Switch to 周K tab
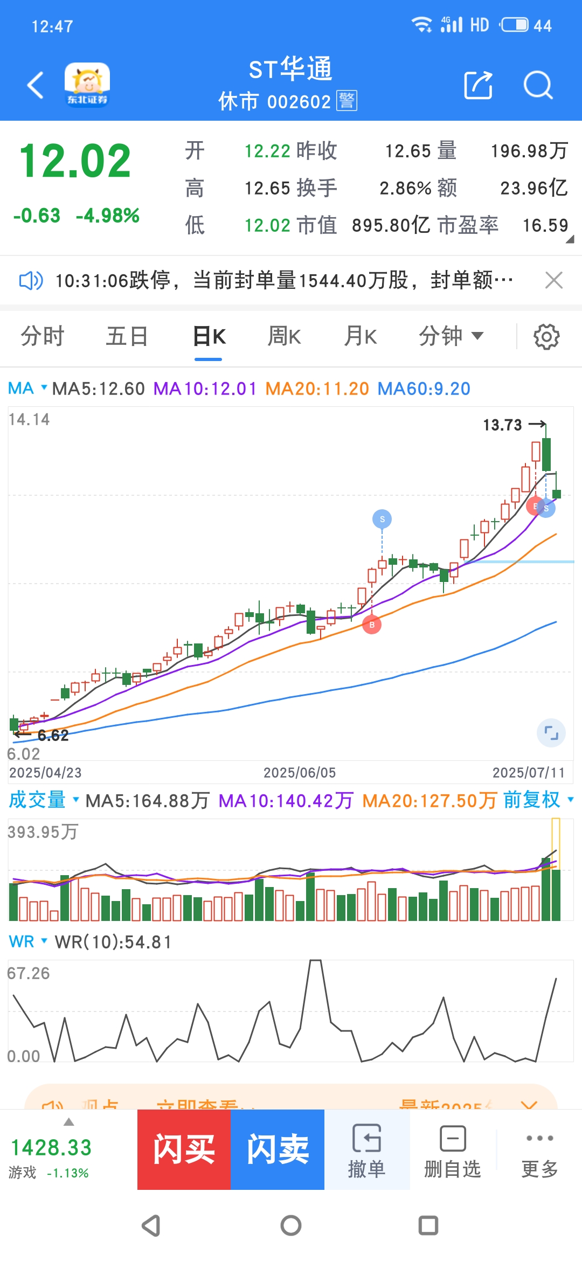Screen dimensions: 582x1261 point(284,336)
